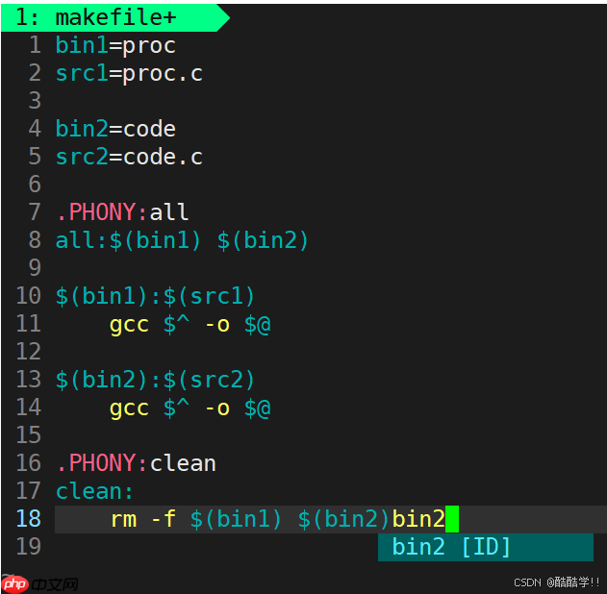Click the rm -f command text

(143, 519)
